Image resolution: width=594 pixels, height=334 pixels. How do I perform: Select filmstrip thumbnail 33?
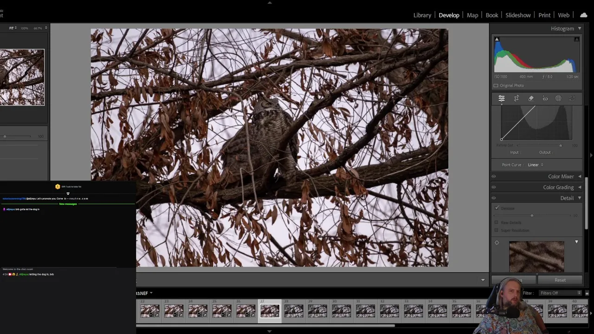(x=413, y=311)
